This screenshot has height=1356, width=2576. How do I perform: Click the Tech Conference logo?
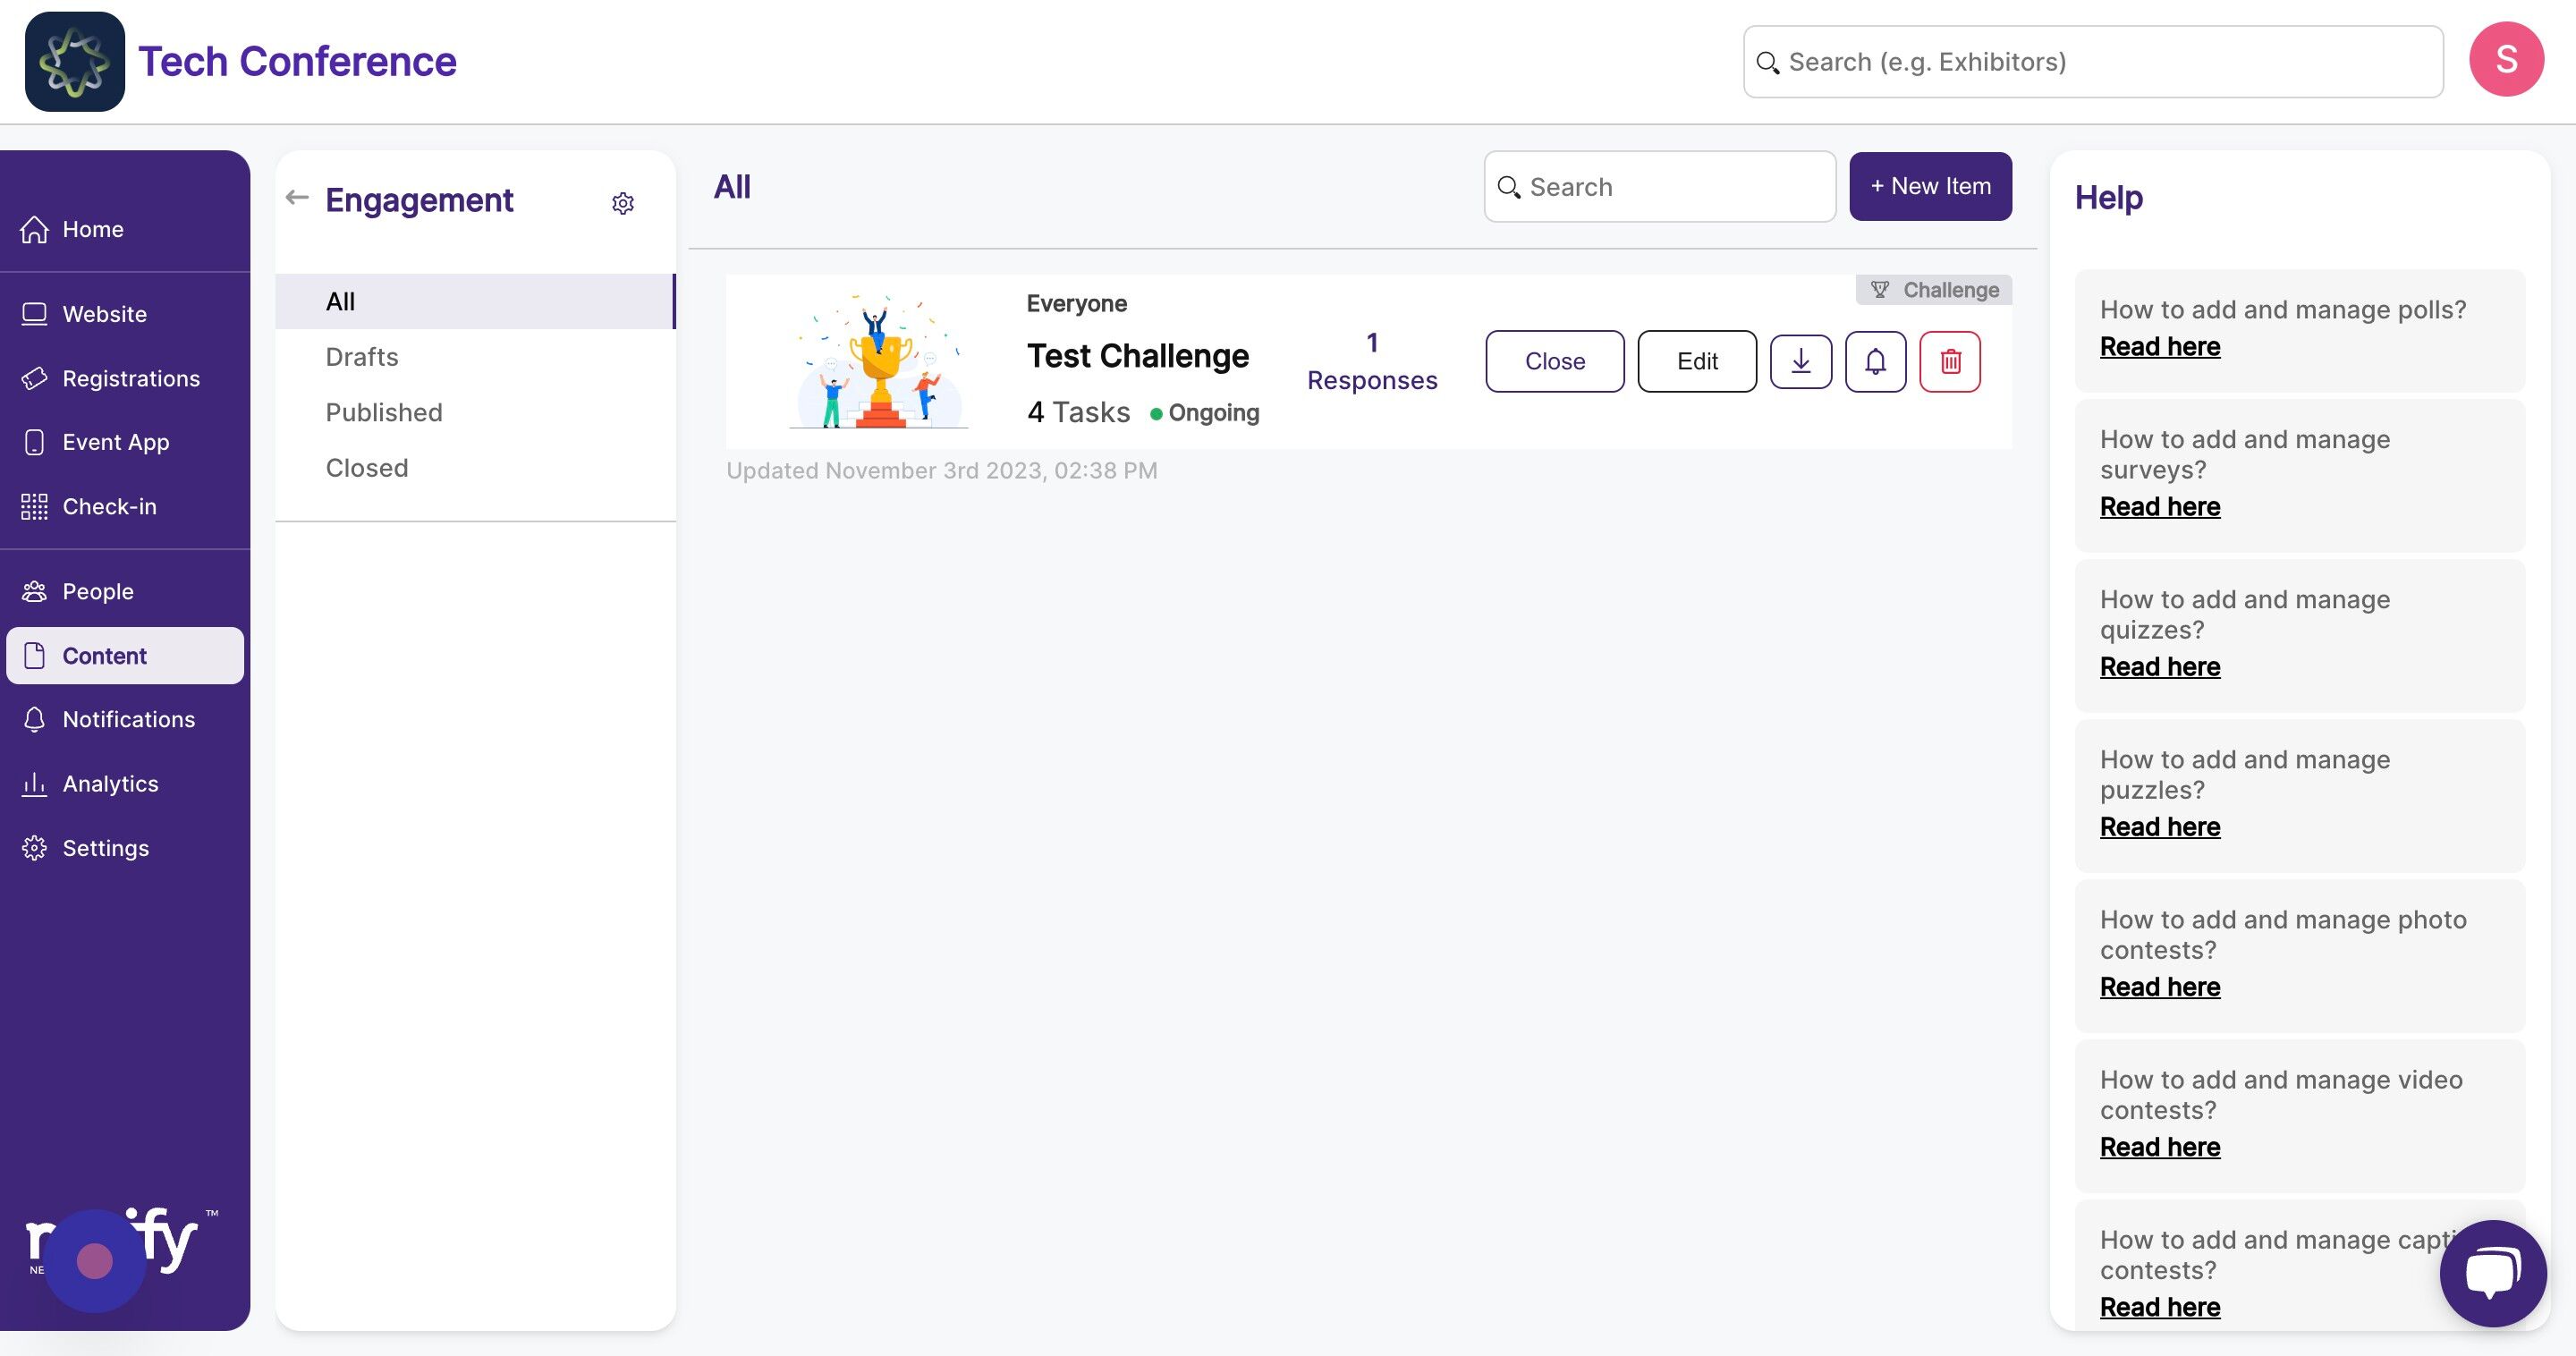click(75, 61)
